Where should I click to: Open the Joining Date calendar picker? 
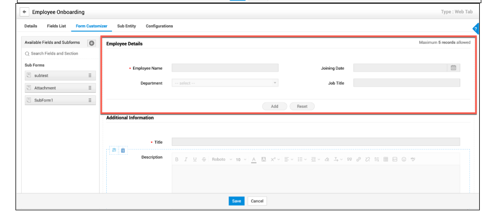click(453, 68)
